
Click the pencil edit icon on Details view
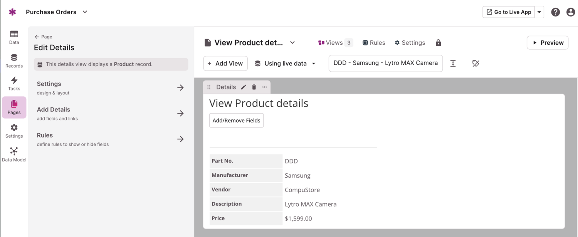pyautogui.click(x=244, y=87)
